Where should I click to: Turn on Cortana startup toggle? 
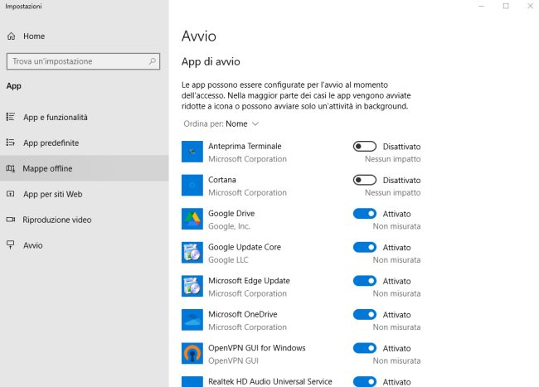pyautogui.click(x=364, y=180)
